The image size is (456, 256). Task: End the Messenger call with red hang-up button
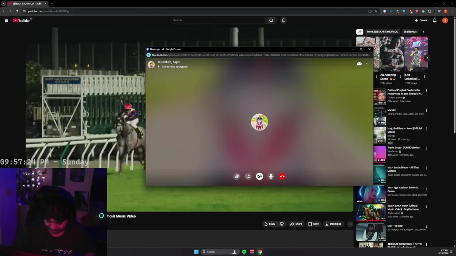click(x=282, y=176)
